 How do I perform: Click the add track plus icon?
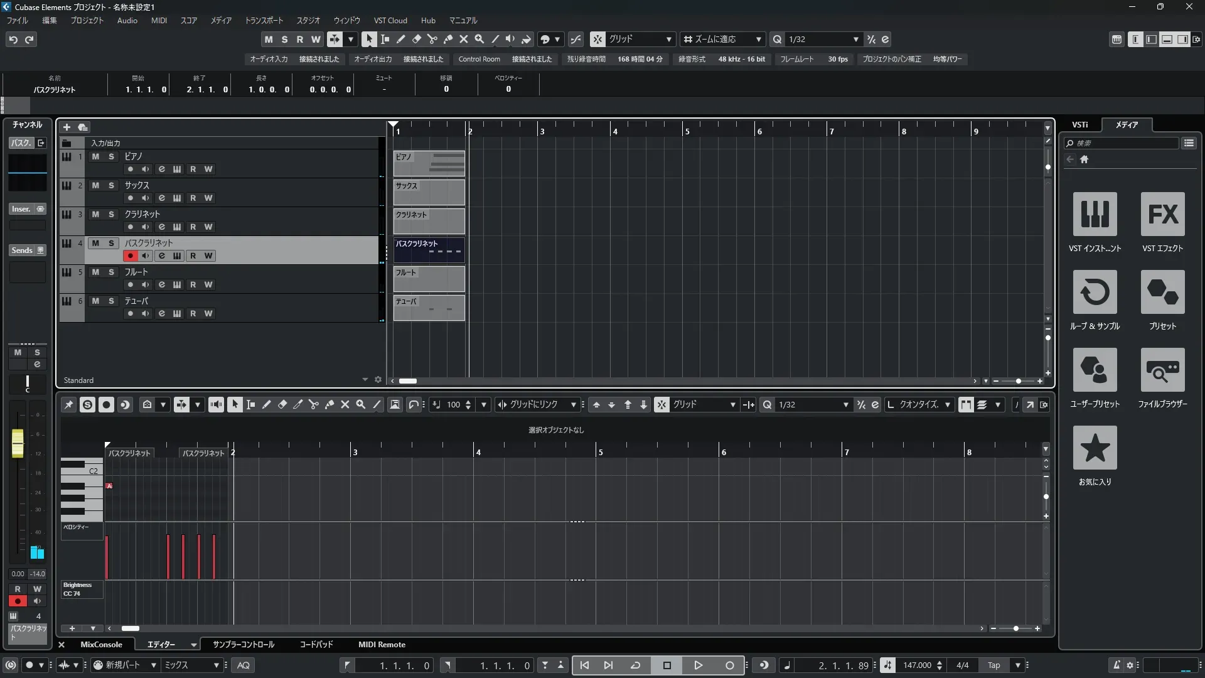click(67, 127)
